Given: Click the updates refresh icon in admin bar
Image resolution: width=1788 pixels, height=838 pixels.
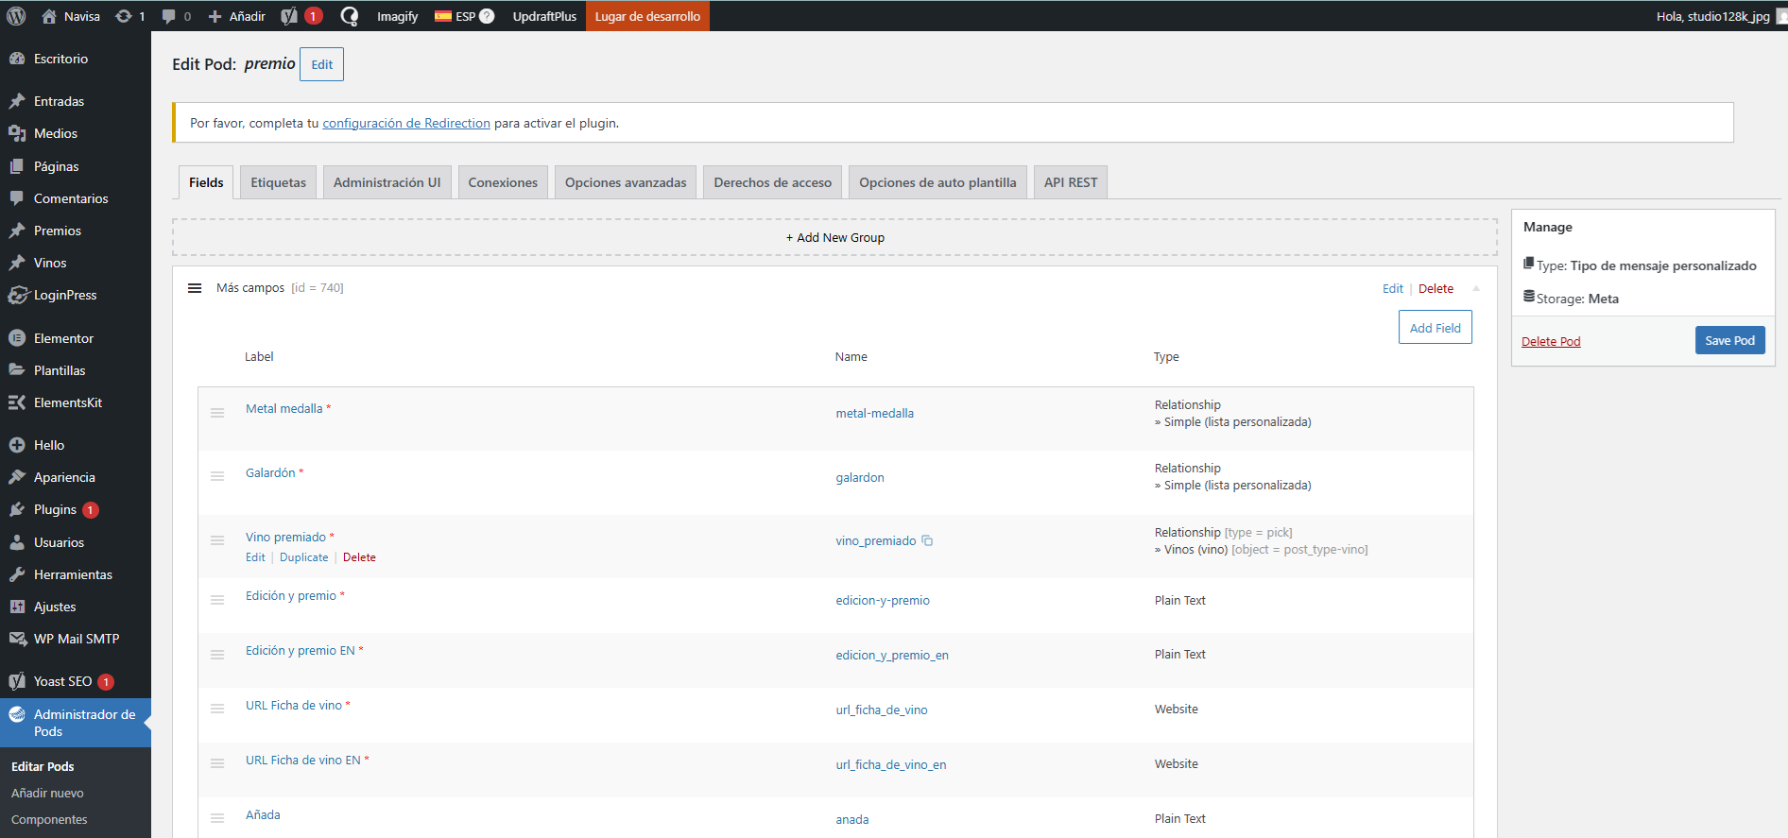Looking at the screenshot, I should pos(124,16).
